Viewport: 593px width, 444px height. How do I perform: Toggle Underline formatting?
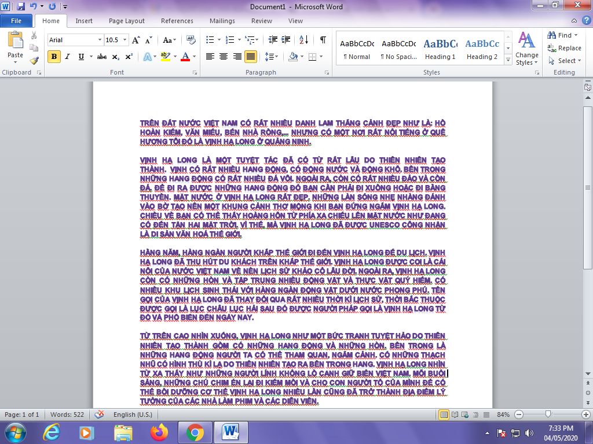click(x=81, y=57)
